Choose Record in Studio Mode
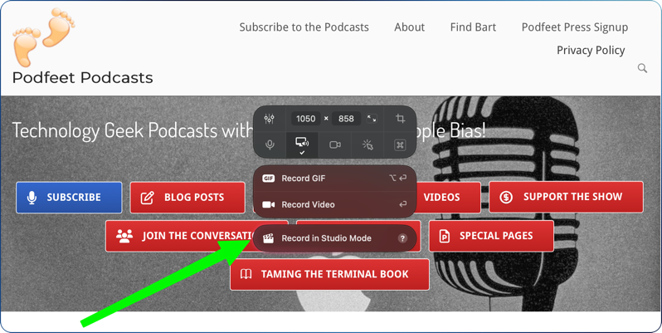The image size is (662, 333). pyautogui.click(x=335, y=238)
